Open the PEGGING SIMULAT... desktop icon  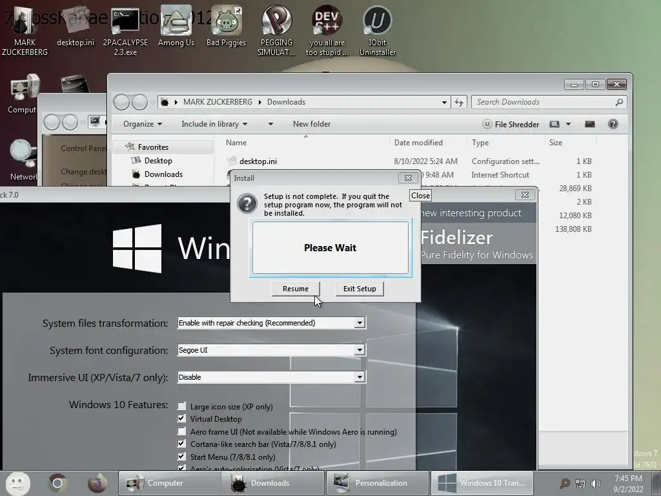pos(276,30)
